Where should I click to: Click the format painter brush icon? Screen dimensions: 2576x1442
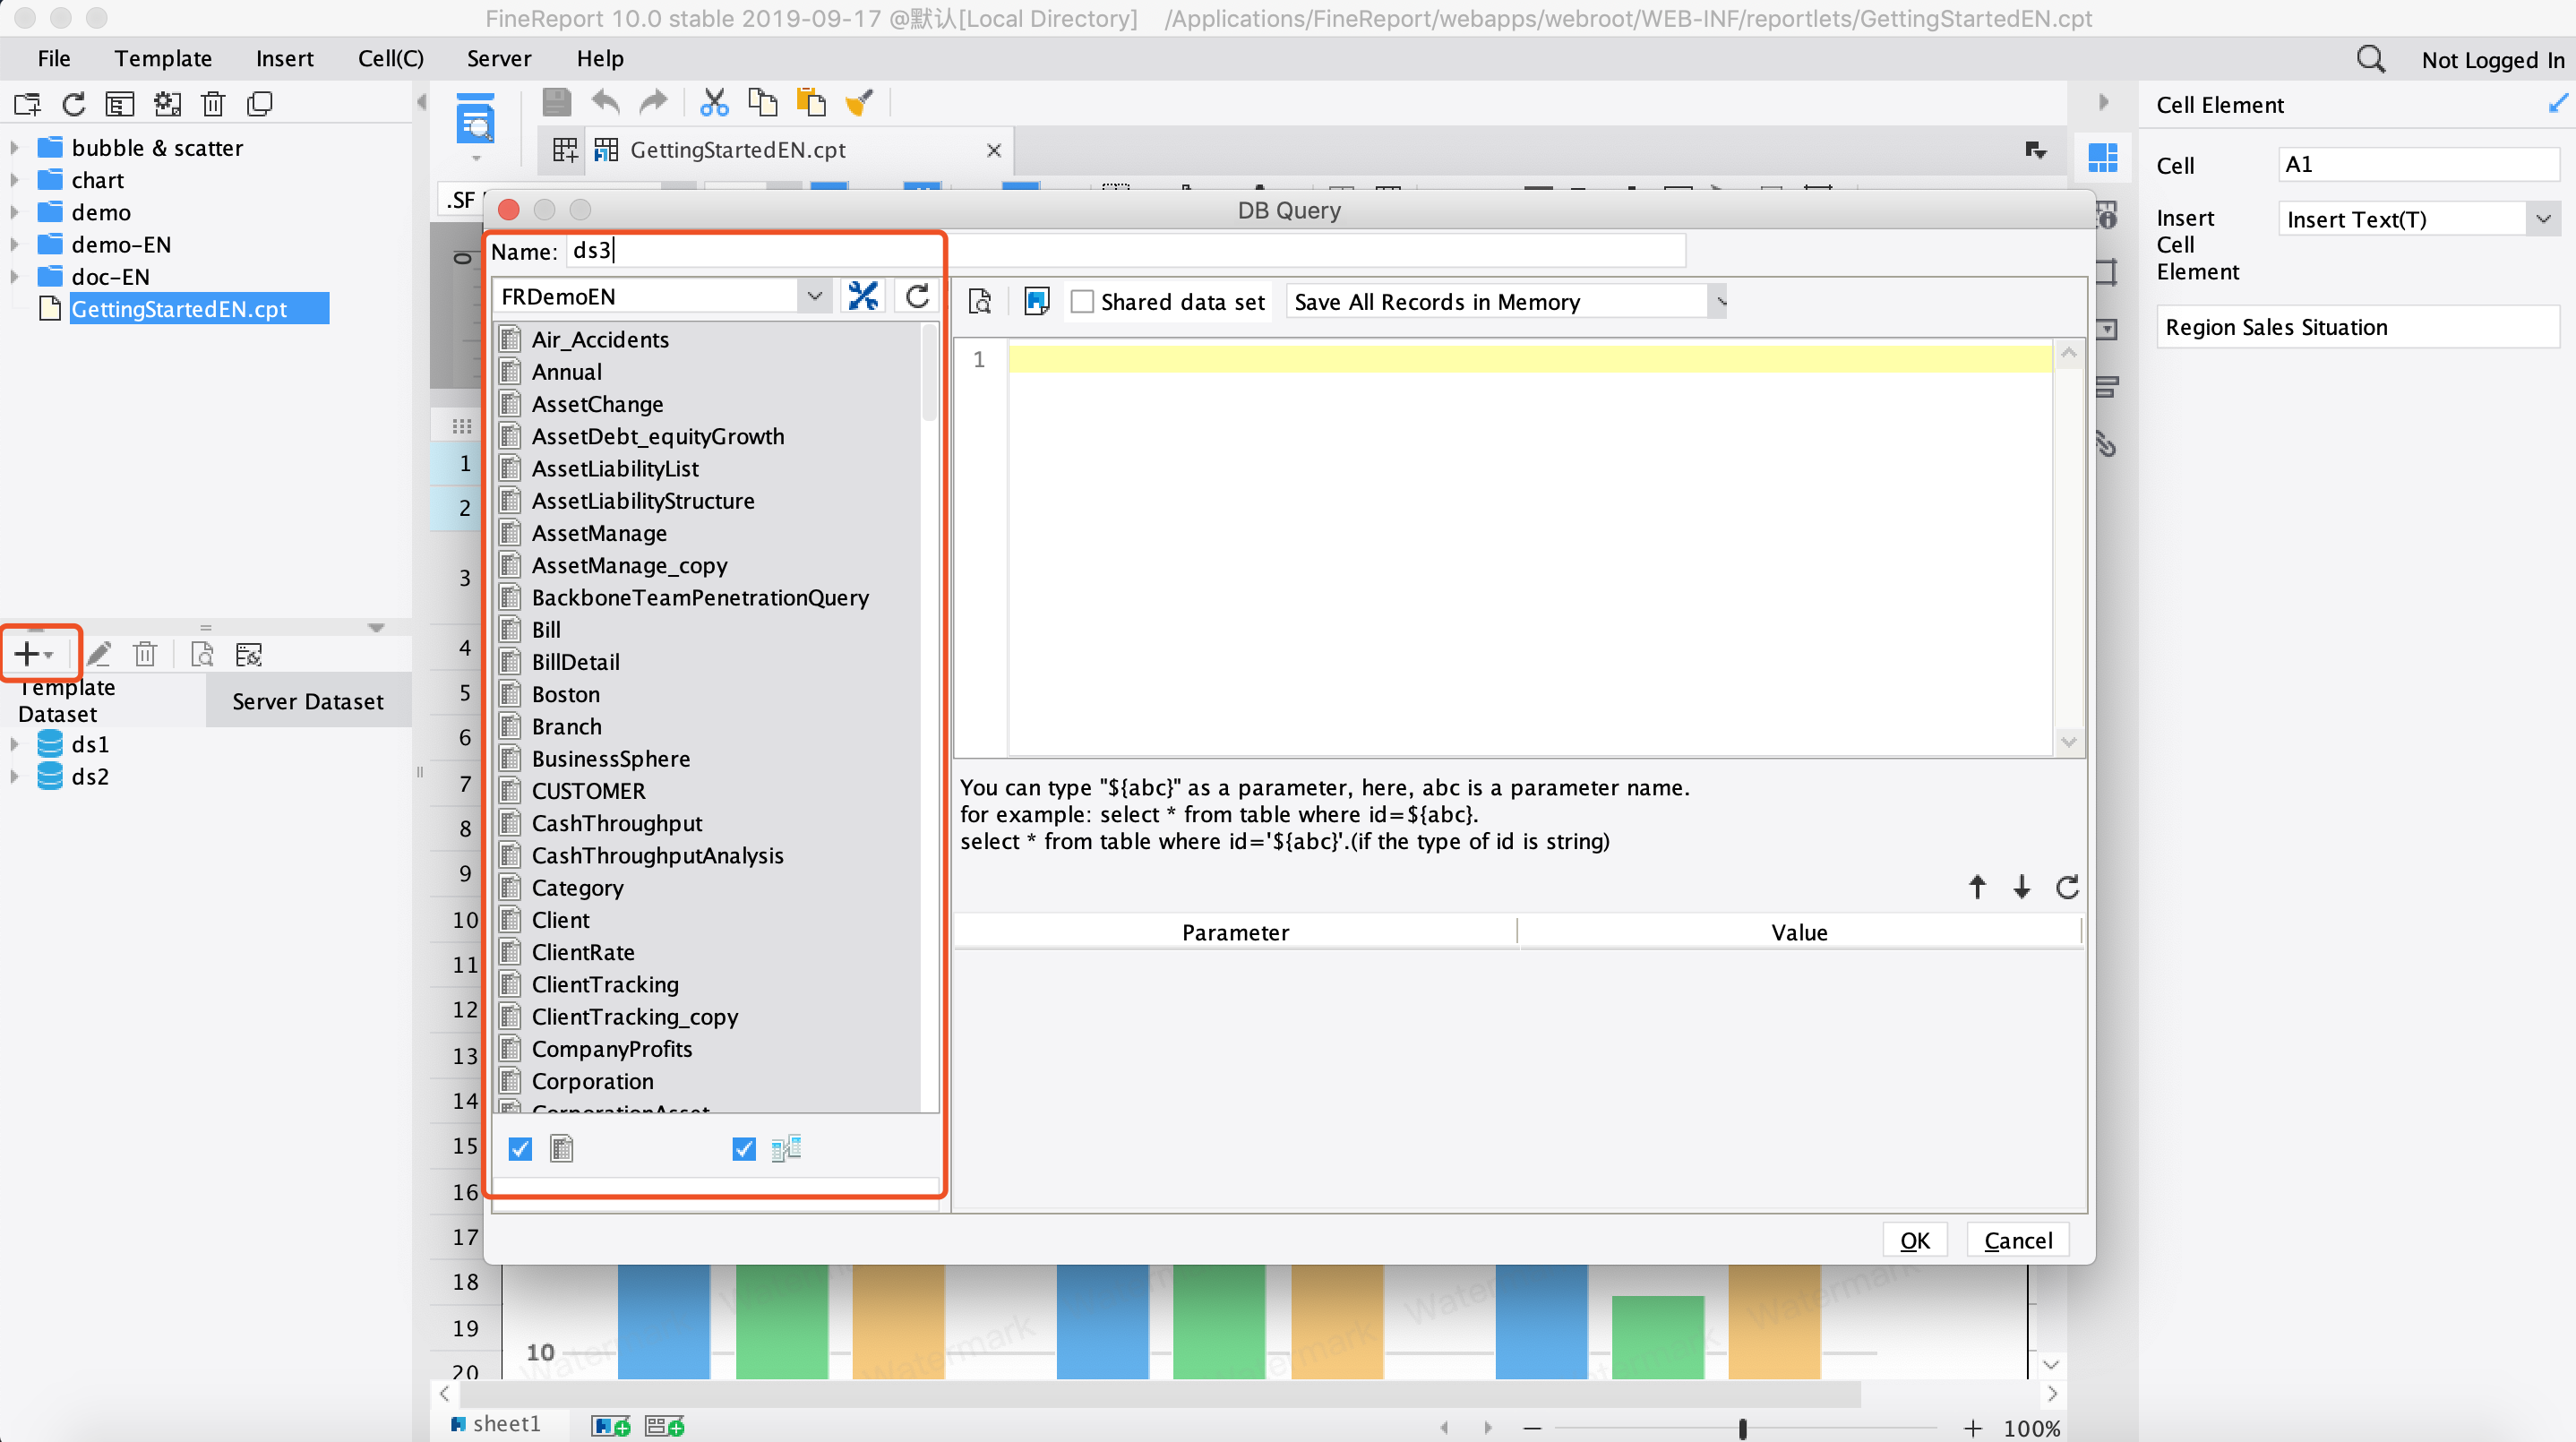coord(859,103)
